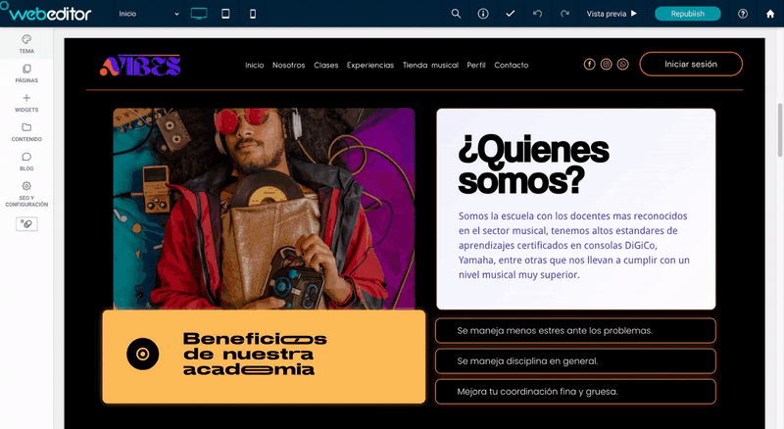Switch to mobile phone view

point(253,14)
